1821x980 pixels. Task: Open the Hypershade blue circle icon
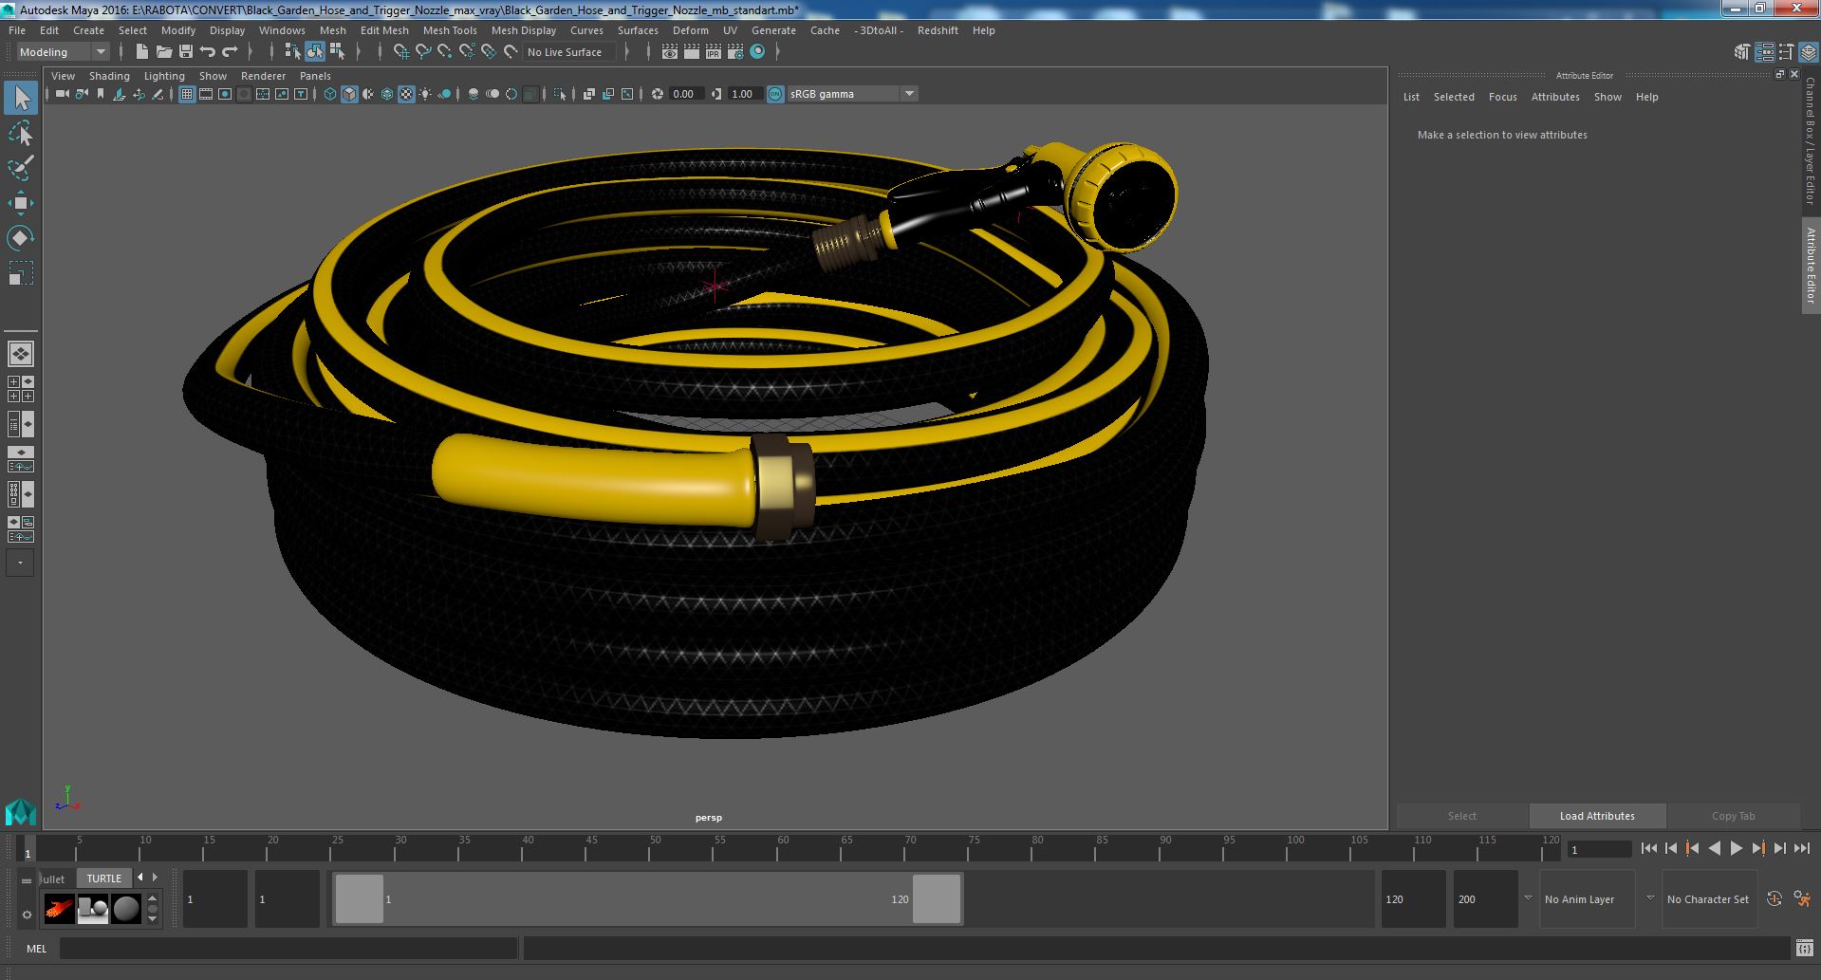pos(757,52)
